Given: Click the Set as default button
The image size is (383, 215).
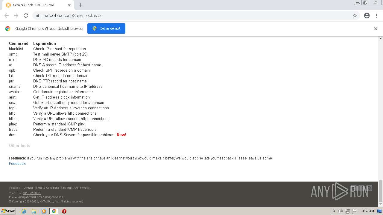Looking at the screenshot, I should coord(106,28).
